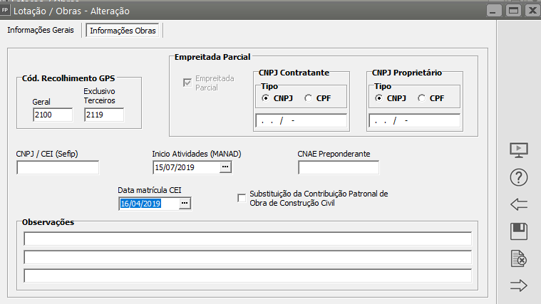The width and height of the screenshot is (541, 304).
Task: Click the video help monitor icon
Action: point(518,150)
